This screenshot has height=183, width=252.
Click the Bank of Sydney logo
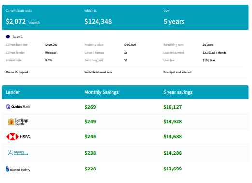[18, 169]
